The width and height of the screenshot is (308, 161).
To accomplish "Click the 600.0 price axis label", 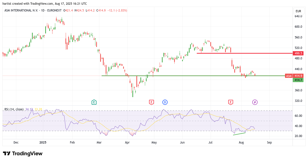I will 299,27.
